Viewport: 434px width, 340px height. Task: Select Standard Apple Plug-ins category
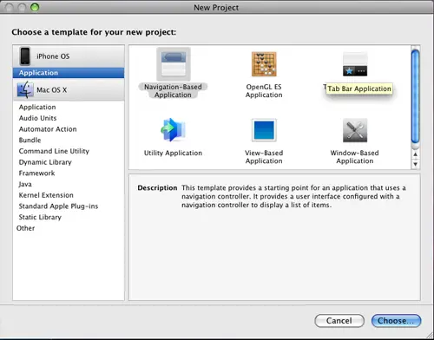[x=58, y=206]
